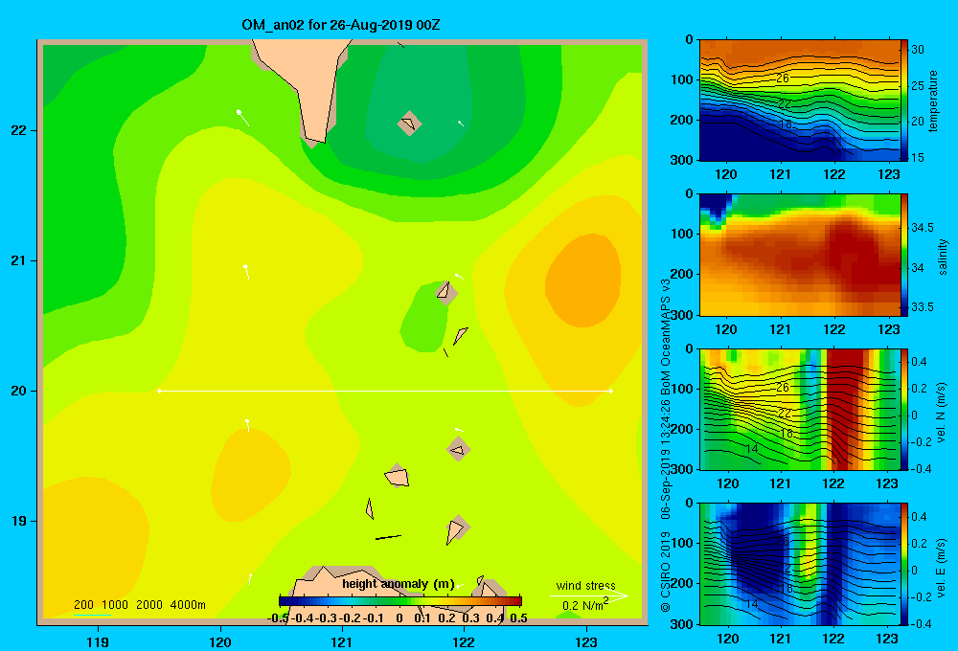Click the '0.4' value on the vel. N colorbar
Viewport: 958px width, 651px height.
click(920, 362)
